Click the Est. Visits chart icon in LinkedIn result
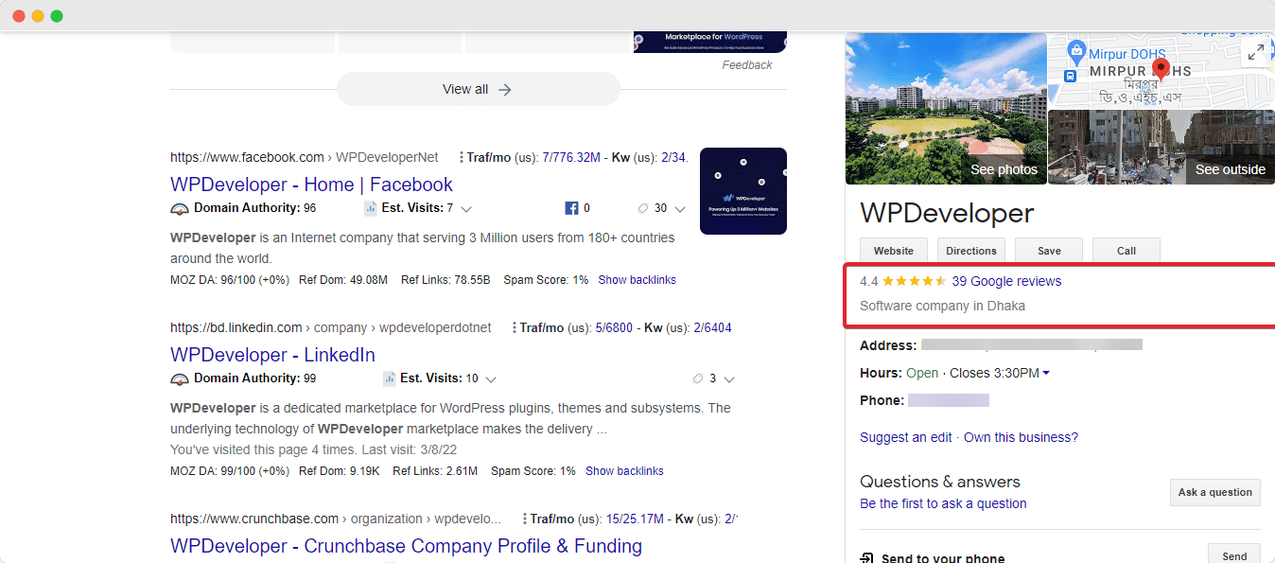 389,378
